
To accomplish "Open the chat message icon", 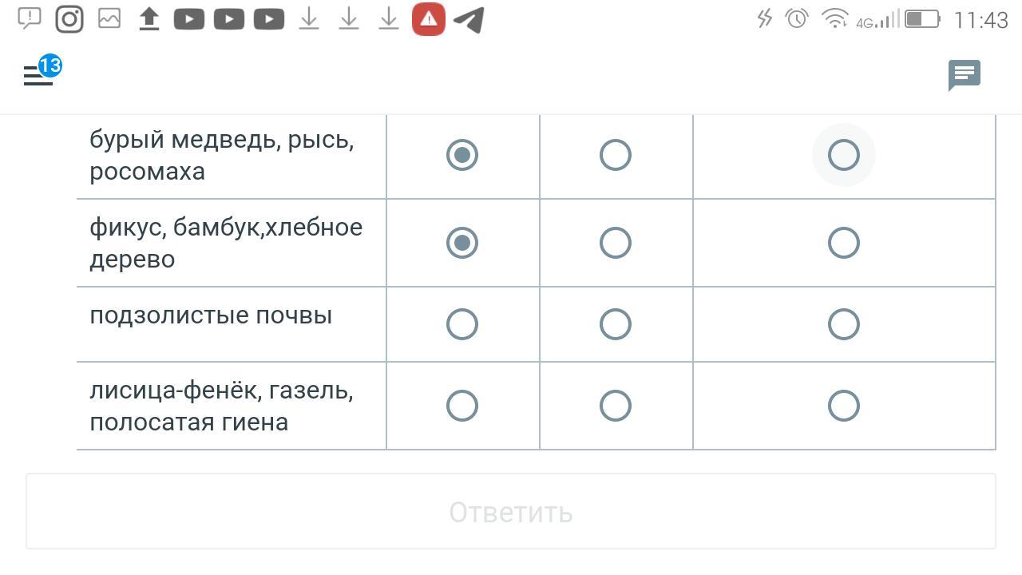I will coord(964,75).
